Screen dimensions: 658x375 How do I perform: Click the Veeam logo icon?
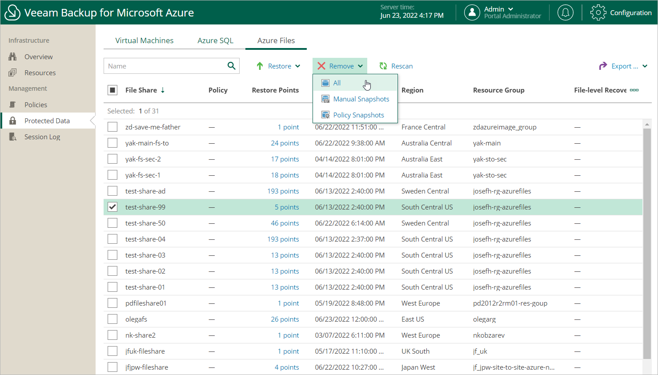[x=12, y=12]
